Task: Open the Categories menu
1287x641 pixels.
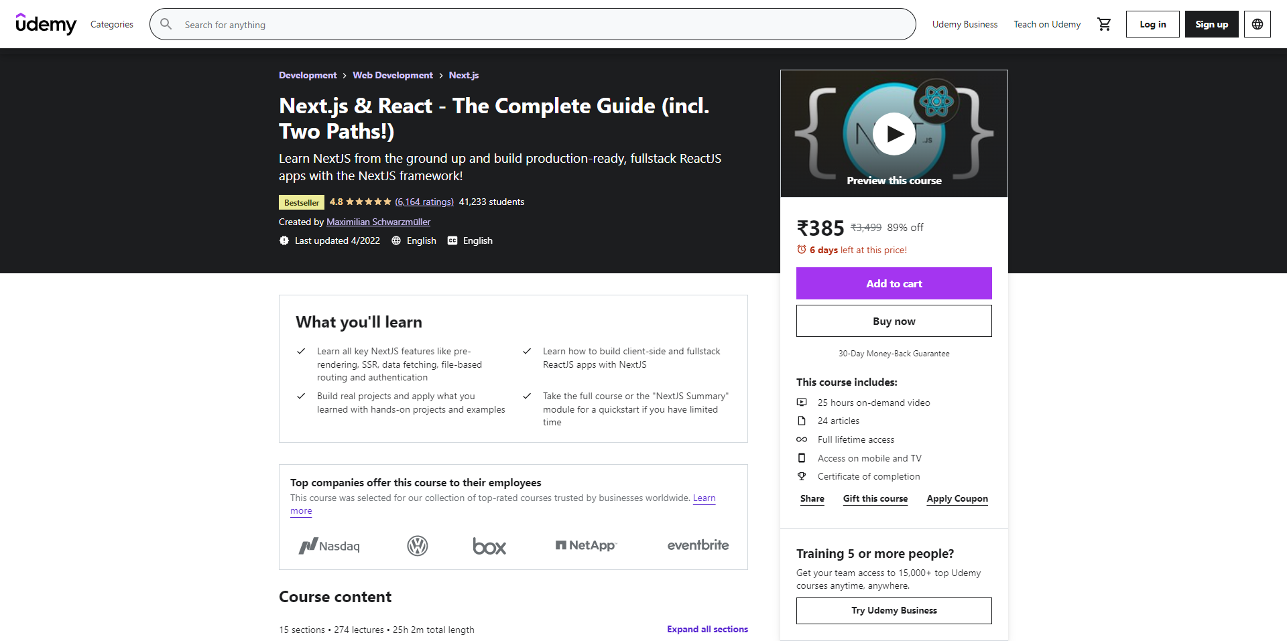Action: click(x=112, y=24)
